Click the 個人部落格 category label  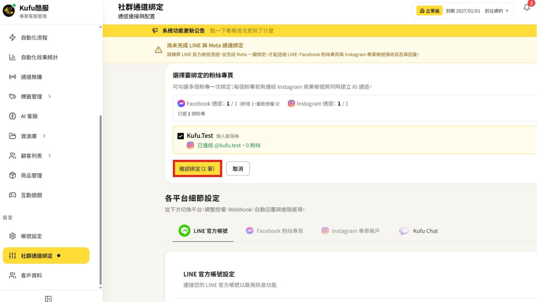coord(227,136)
